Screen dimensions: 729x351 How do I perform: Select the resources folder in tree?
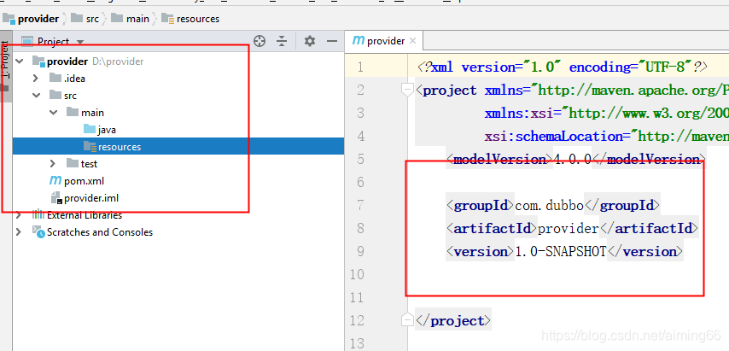[x=178, y=147]
